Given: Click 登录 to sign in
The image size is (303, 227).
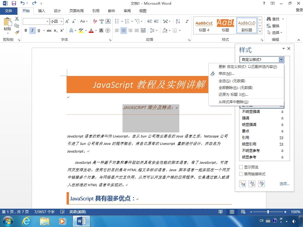Looking at the screenshot, I should pyautogui.click(x=299, y=10).
